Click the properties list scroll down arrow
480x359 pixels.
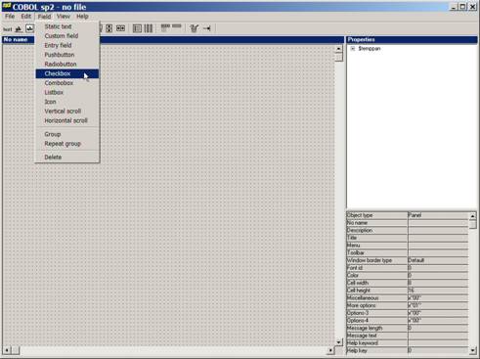(x=472, y=350)
